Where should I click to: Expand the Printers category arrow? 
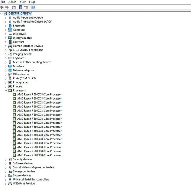(6, 87)
